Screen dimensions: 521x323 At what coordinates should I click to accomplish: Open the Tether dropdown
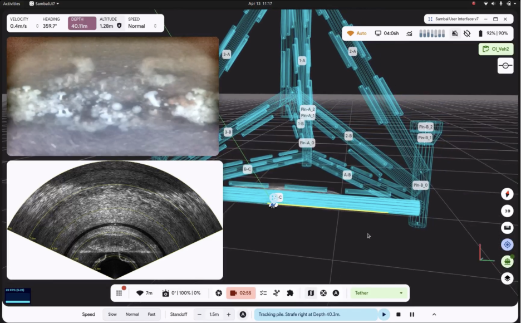[379, 293]
